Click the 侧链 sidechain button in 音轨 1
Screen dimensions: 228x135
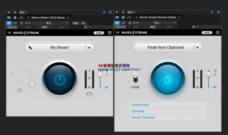pos(75,23)
